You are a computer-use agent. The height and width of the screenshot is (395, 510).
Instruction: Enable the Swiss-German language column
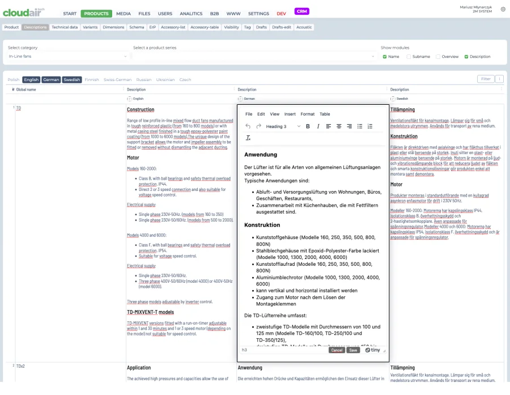click(117, 80)
